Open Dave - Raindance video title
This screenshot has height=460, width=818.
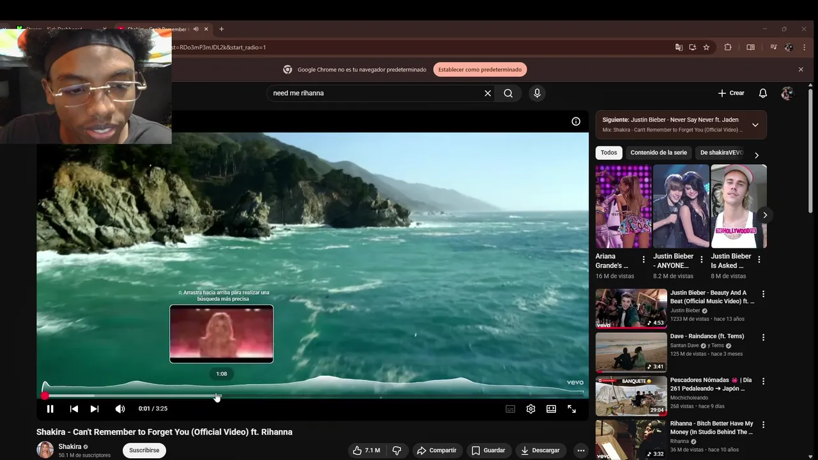click(x=707, y=337)
